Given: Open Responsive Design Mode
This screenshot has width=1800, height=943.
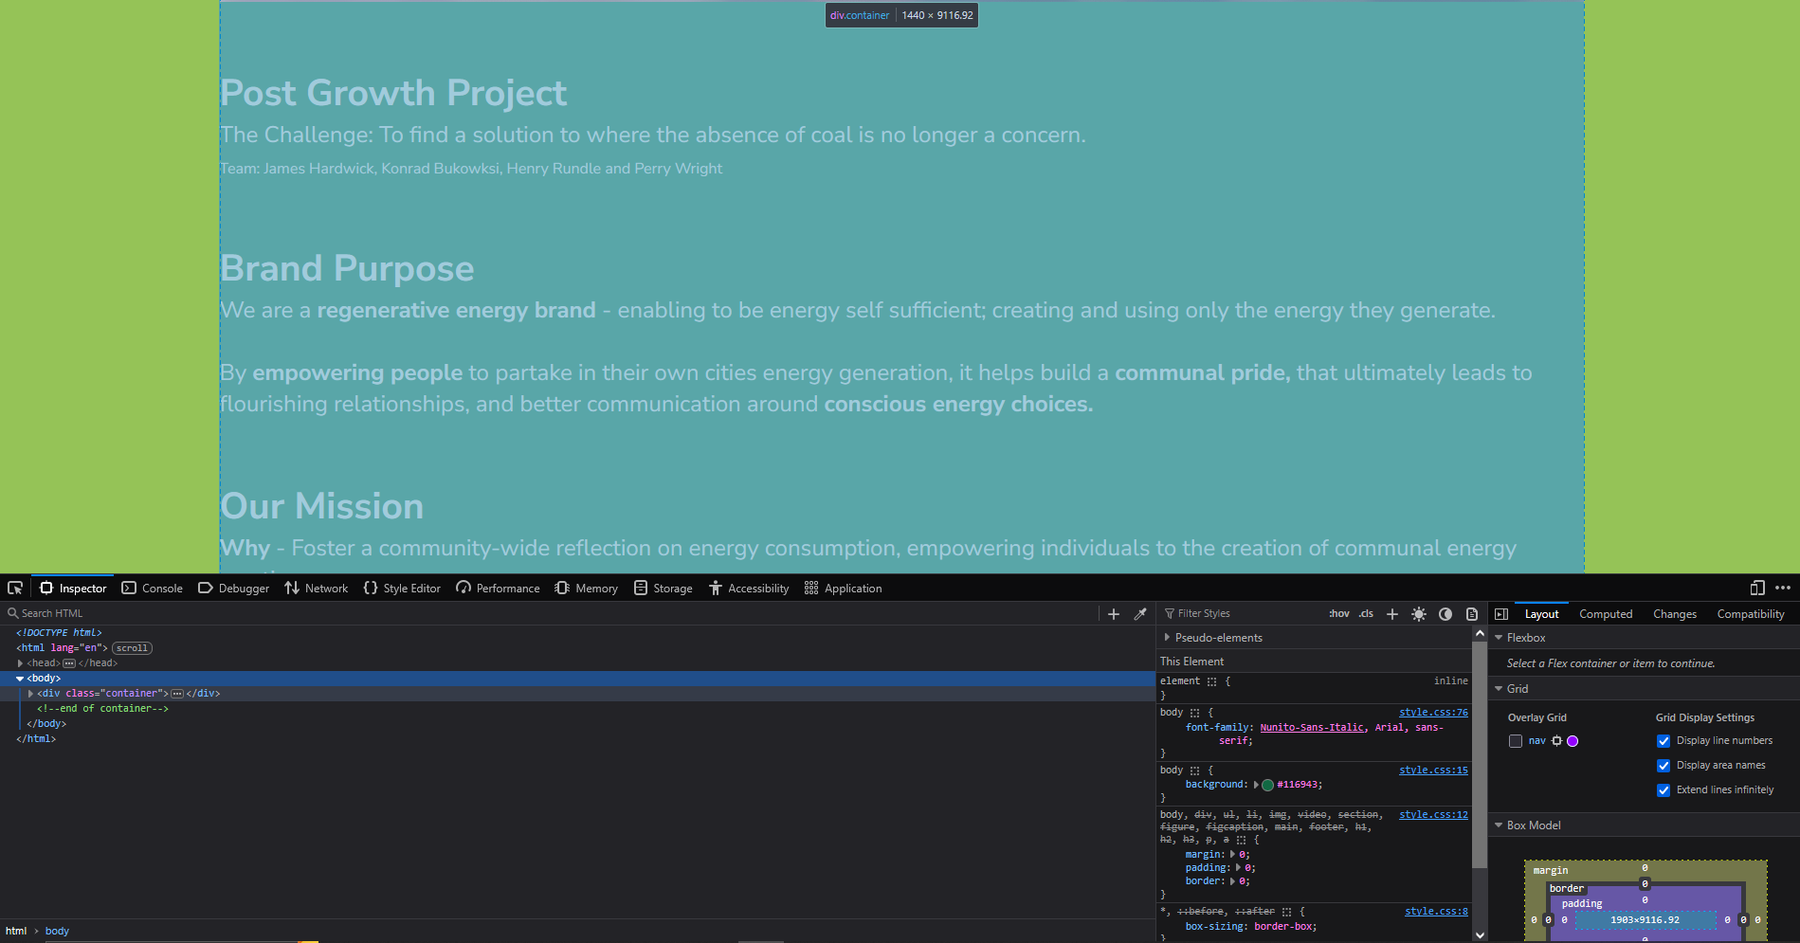Looking at the screenshot, I should click(x=1756, y=588).
